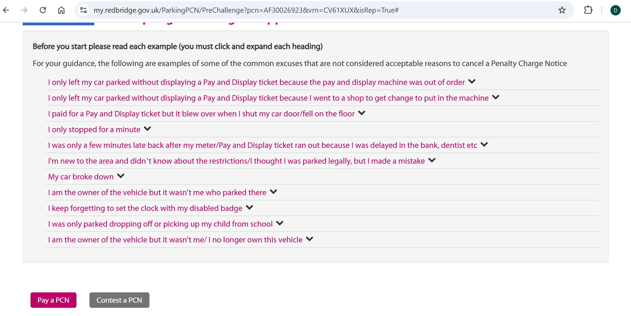The width and height of the screenshot is (631, 316).
Task: Expand 'went to a shop to get change' example
Action: coord(268,98)
